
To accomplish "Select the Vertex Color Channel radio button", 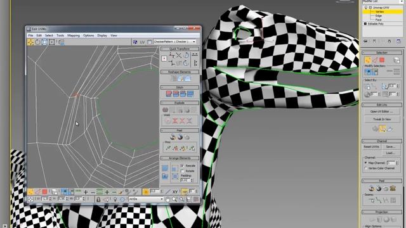I will click(366, 168).
